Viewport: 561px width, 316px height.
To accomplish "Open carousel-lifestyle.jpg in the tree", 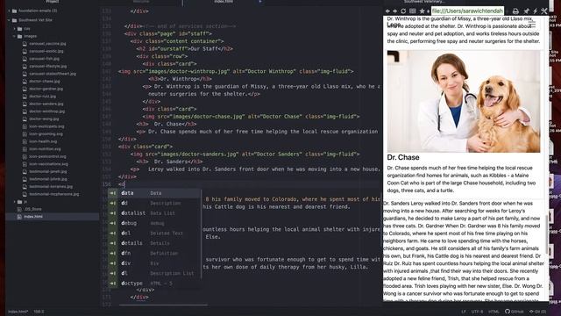I will coord(47,67).
